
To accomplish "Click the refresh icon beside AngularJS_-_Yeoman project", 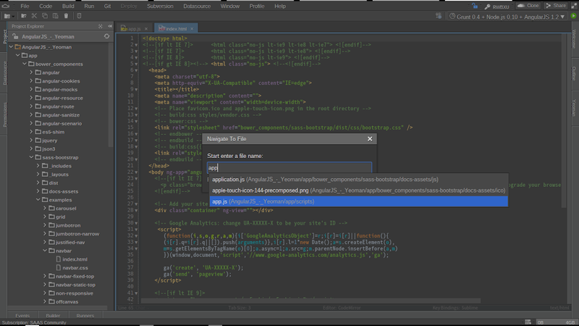I will click(x=108, y=35).
